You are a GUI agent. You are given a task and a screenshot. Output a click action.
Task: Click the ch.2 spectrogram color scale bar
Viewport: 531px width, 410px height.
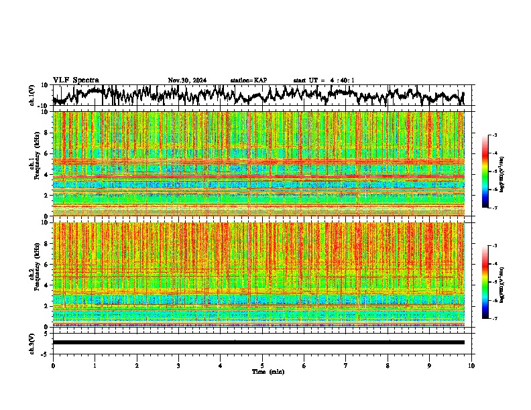(485, 282)
